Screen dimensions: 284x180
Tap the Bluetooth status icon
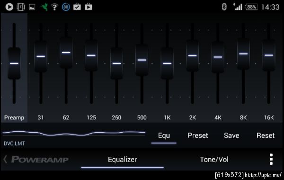pos(224,7)
